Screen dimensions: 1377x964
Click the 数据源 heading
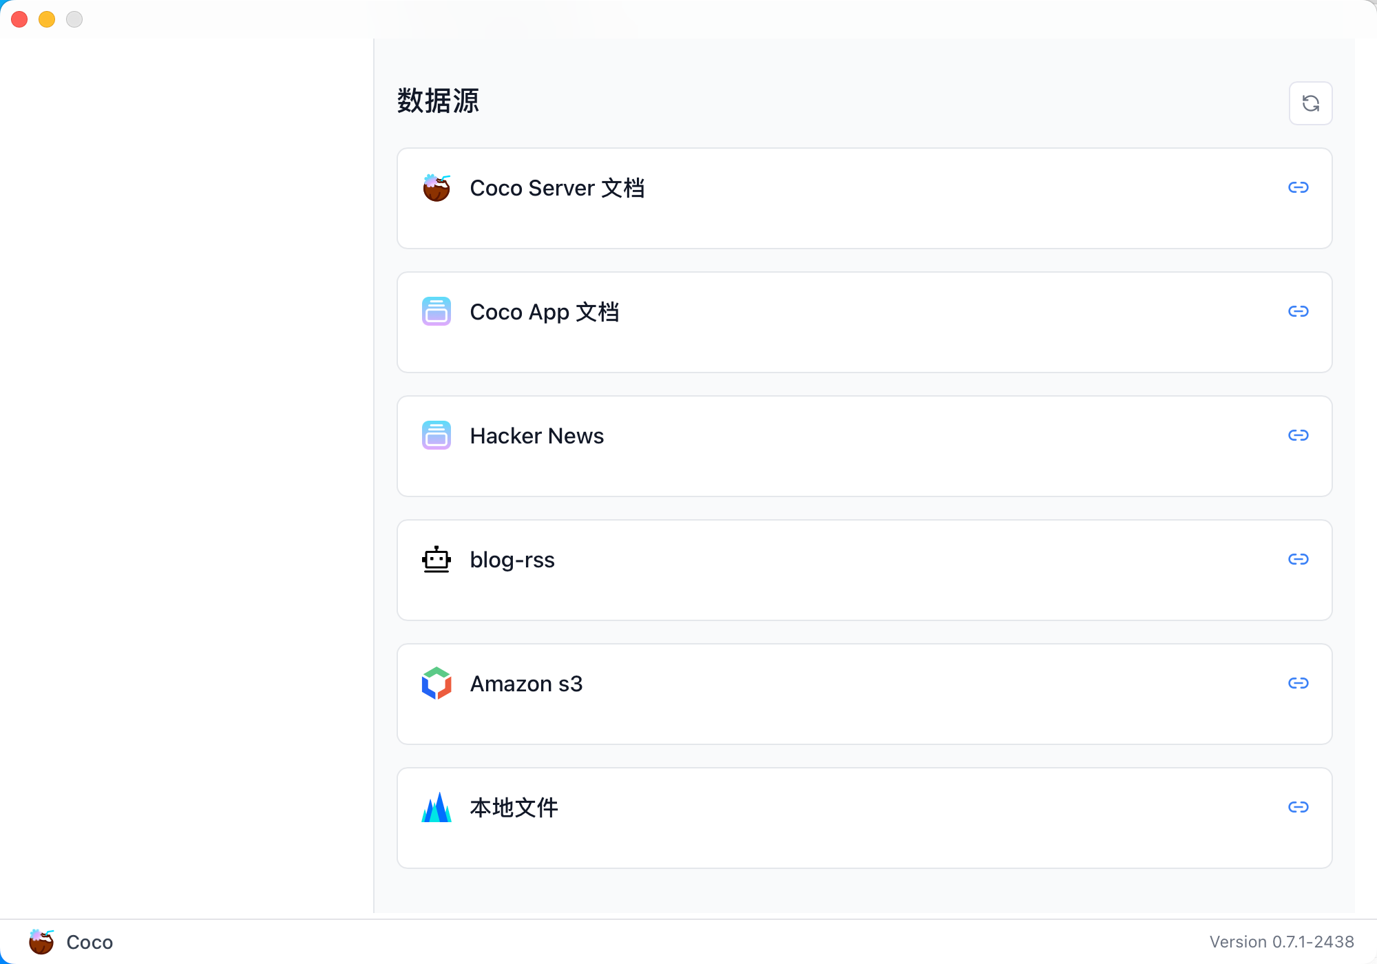click(439, 101)
